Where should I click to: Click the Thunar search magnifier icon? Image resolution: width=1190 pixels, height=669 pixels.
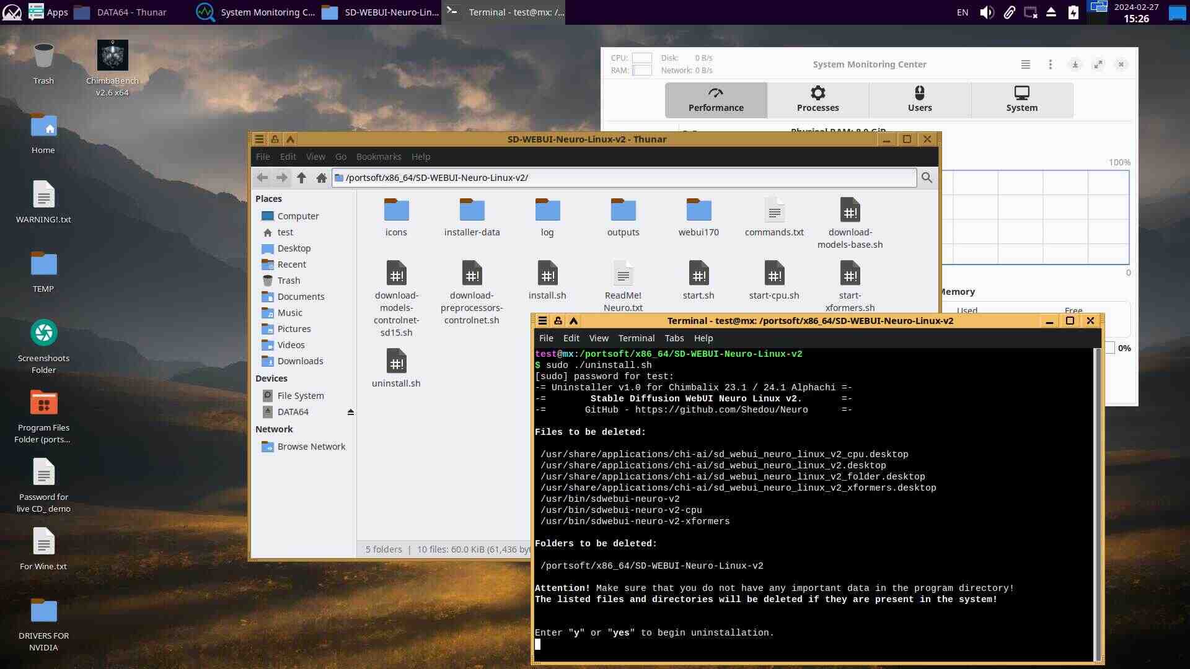pyautogui.click(x=927, y=178)
